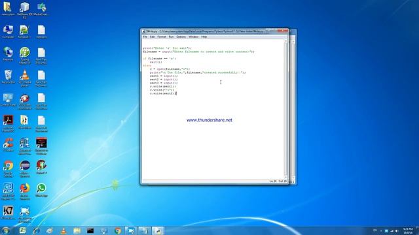
Task: Click the scroll-up arrow of the editor scrollbar
Action: click(x=285, y=41)
